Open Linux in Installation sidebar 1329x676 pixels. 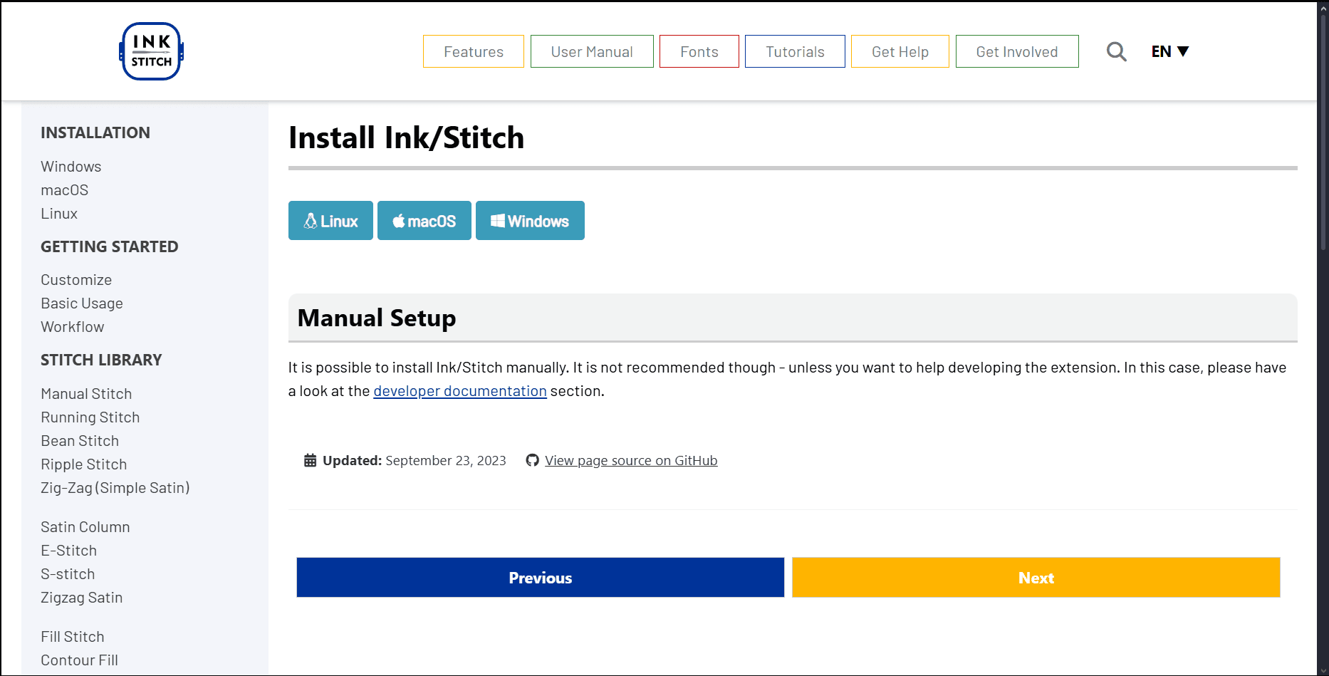pyautogui.click(x=59, y=214)
